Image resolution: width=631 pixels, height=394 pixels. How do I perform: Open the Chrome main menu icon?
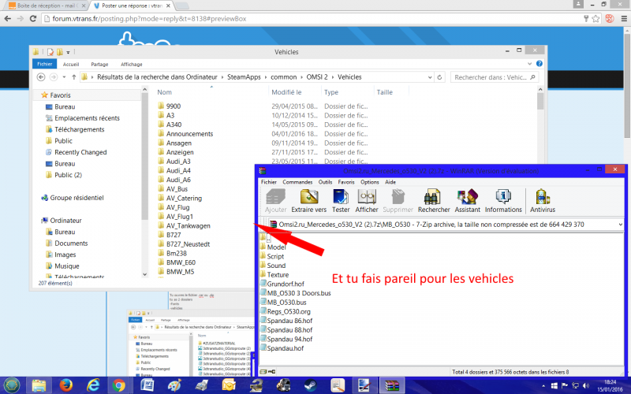tap(624, 18)
